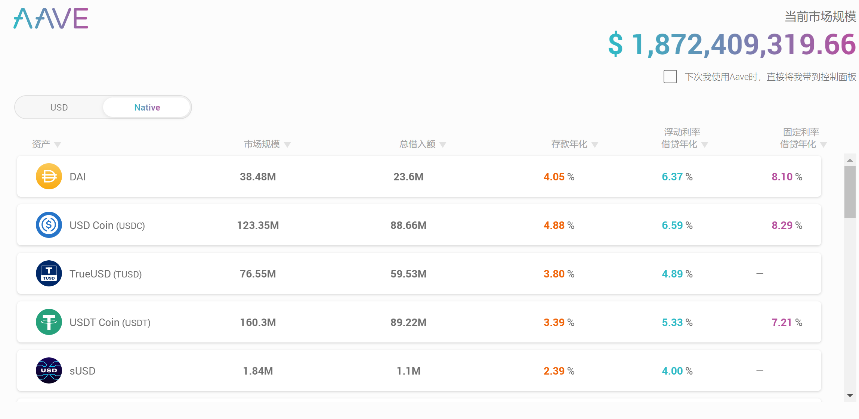Click sUSD market size 1.84M

click(x=258, y=371)
